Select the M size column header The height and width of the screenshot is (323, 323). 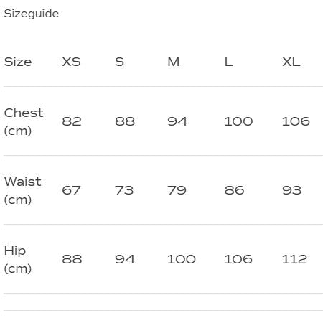click(174, 62)
